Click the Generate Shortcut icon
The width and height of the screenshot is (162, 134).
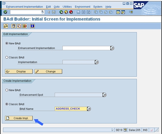123,12
